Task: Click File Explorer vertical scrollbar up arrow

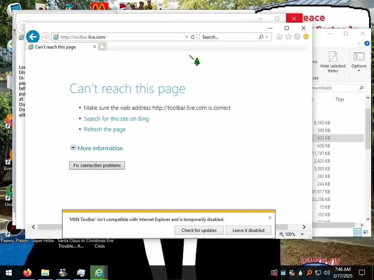Action: point(368,98)
